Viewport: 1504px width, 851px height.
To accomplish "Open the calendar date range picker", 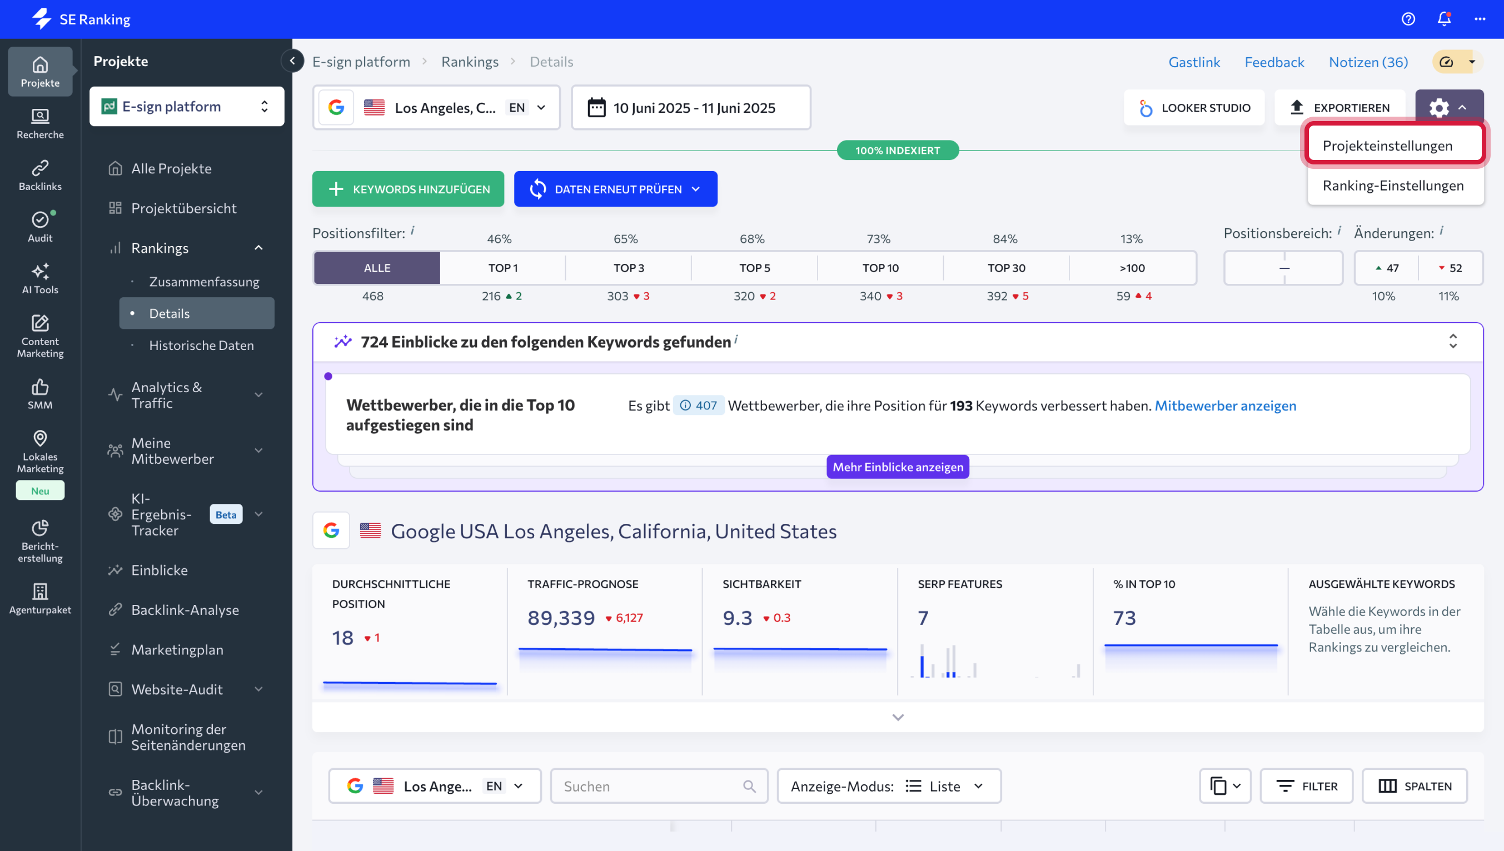I will (691, 108).
